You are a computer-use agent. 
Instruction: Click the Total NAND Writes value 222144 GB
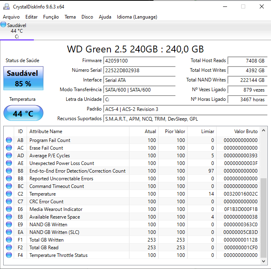coord(248,80)
